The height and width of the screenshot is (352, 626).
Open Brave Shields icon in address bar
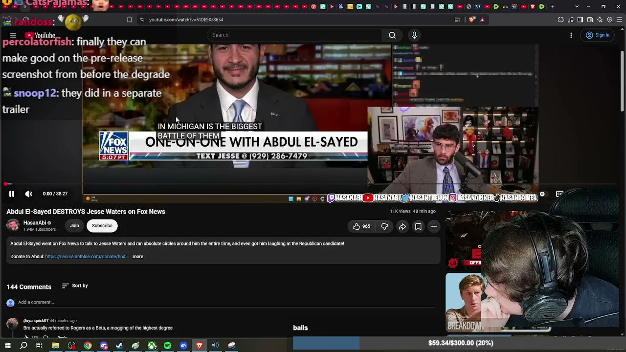[472, 20]
